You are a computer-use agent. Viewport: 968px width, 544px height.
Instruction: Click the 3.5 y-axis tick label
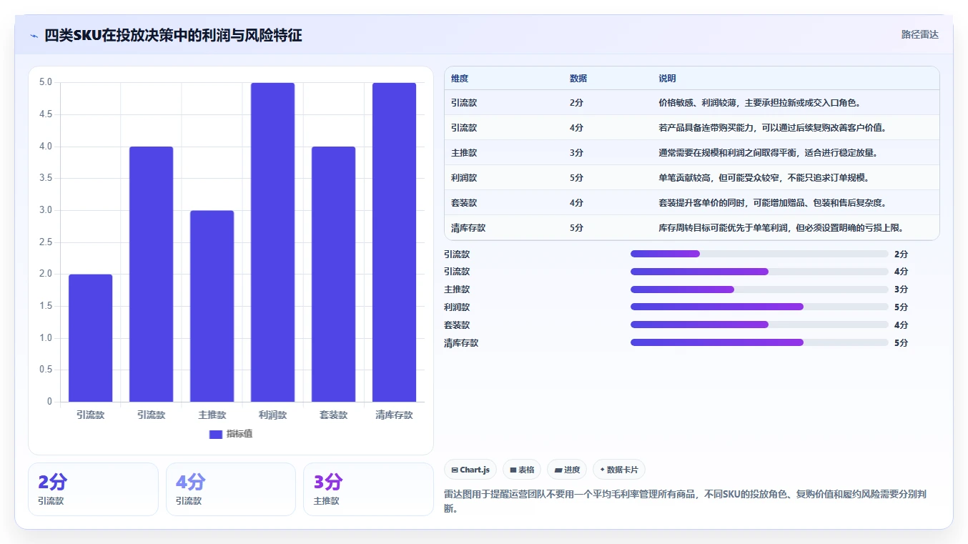coord(46,178)
